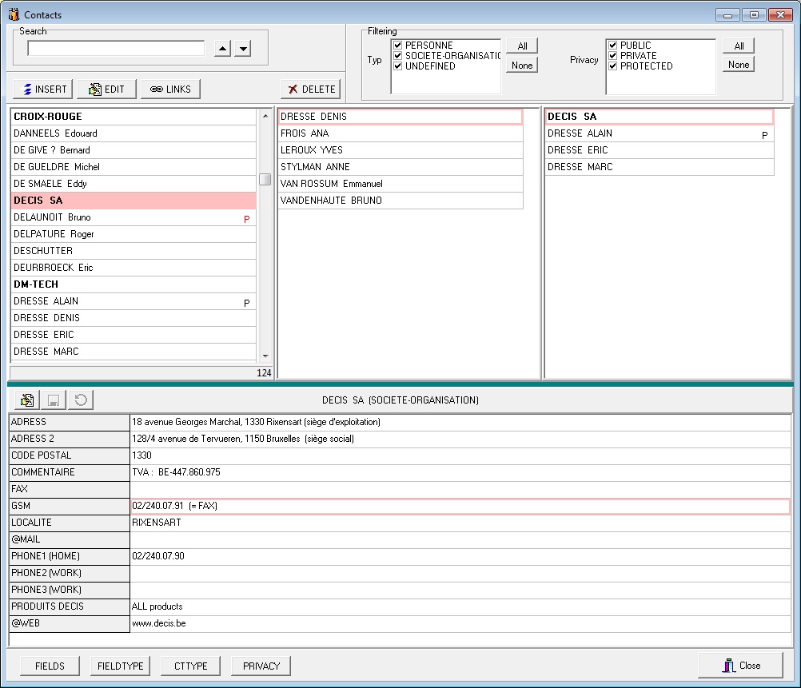Open contact links via the LINKS chain icon
The height and width of the screenshot is (688, 801).
click(x=155, y=89)
